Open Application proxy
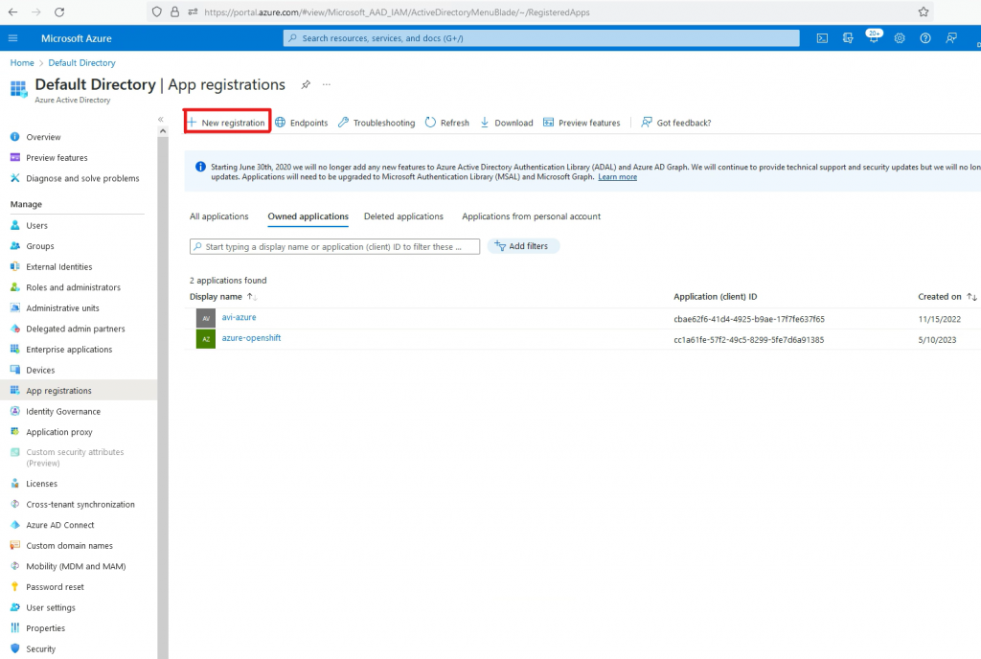The height and width of the screenshot is (659, 981). tap(58, 431)
